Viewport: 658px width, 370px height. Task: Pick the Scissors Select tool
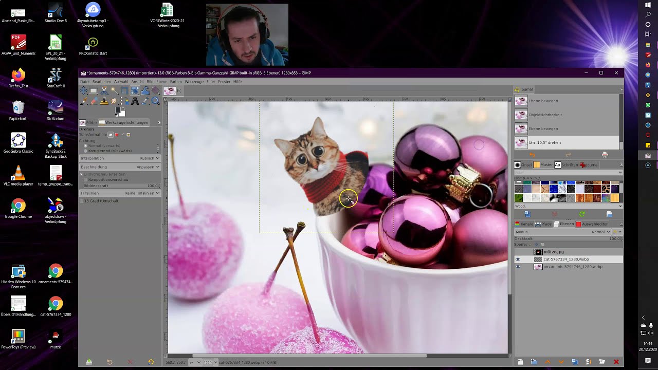(x=104, y=91)
